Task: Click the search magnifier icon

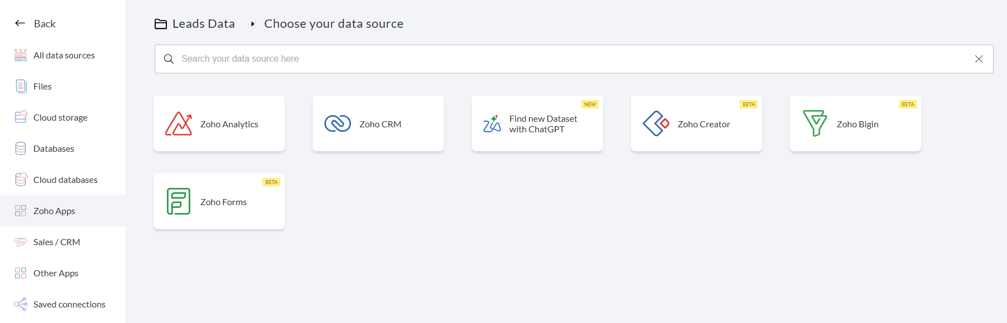Action: pyautogui.click(x=169, y=59)
